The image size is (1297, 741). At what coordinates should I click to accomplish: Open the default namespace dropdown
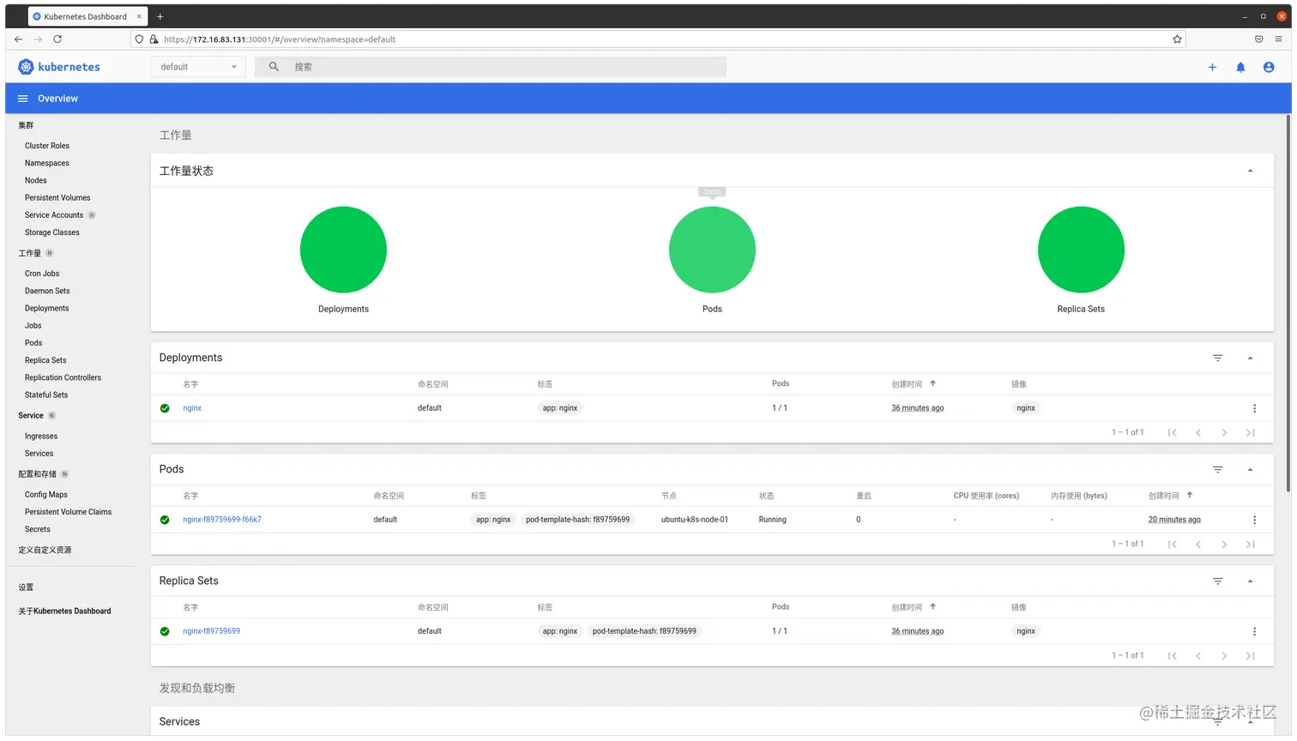pyautogui.click(x=198, y=67)
